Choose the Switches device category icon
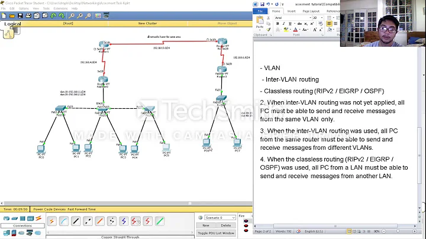Screen dimensions: 426x239 pyautogui.click(x=15, y=218)
